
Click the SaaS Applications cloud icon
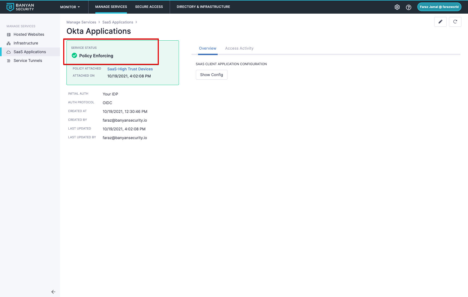[9, 52]
